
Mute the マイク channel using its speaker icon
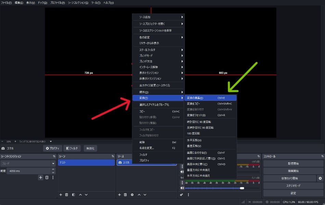pos(182,188)
